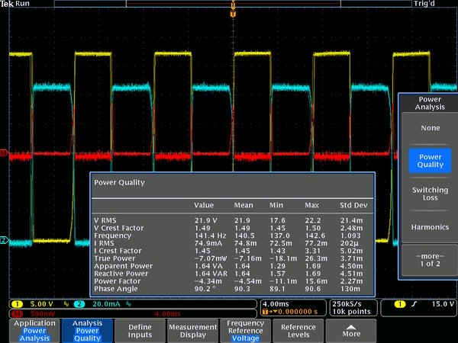Screen dimensions: 458x343
Task: Choose Switching Loss analysis
Action: click(430, 194)
